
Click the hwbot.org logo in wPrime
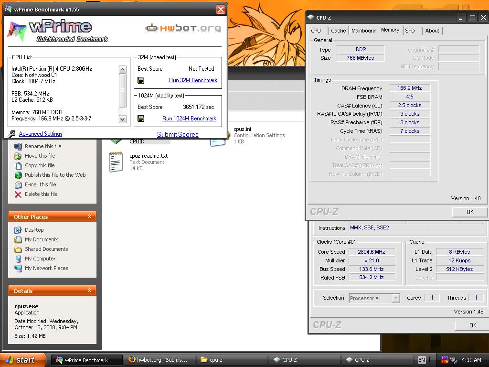183,28
